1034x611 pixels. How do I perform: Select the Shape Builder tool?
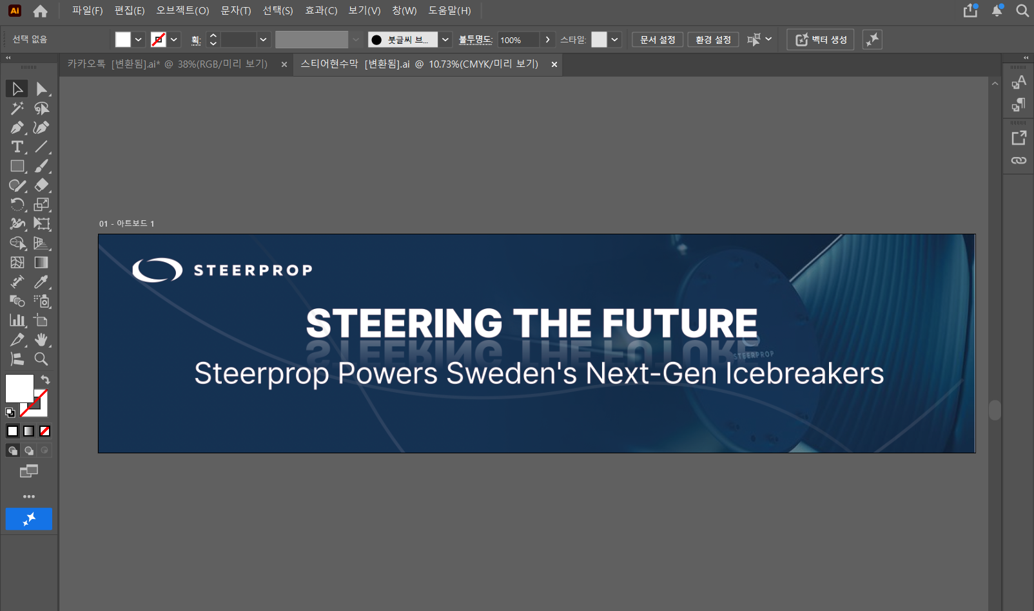click(17, 243)
